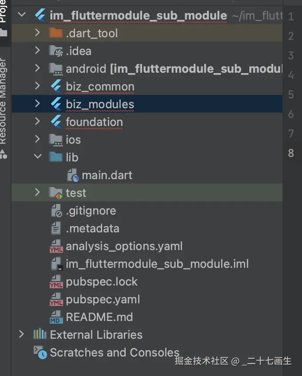Viewport: 302px width, 376px height.
Task: Select the analysis_options.yaml file
Action: point(124,246)
